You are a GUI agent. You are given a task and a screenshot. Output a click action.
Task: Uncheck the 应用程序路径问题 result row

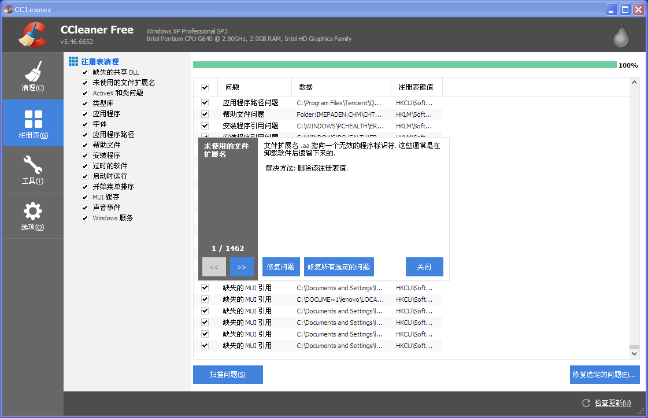click(205, 102)
